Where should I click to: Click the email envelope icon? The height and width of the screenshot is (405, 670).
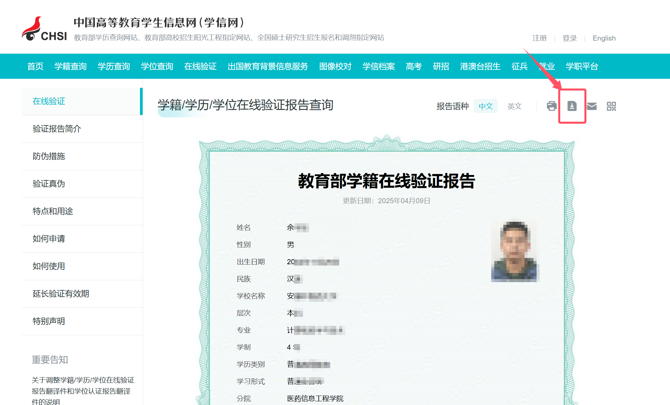pyautogui.click(x=591, y=106)
